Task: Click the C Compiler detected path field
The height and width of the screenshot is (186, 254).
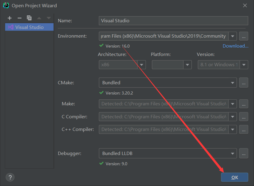Action: [x=164, y=117]
